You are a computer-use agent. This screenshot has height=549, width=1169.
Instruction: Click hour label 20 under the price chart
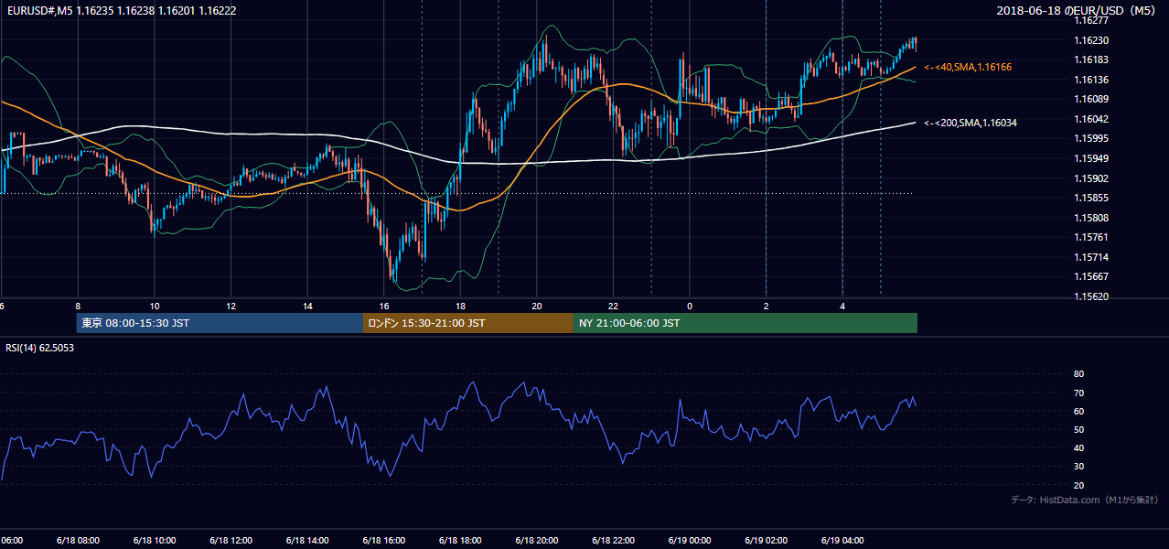pyautogui.click(x=537, y=306)
